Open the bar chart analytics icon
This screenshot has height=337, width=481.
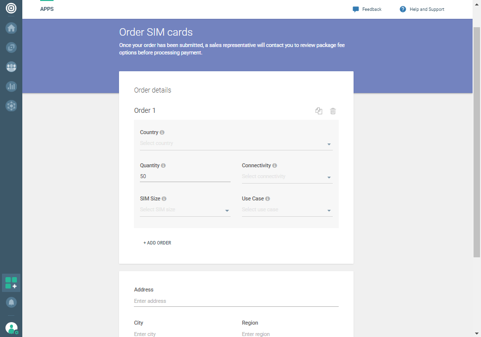click(x=11, y=86)
